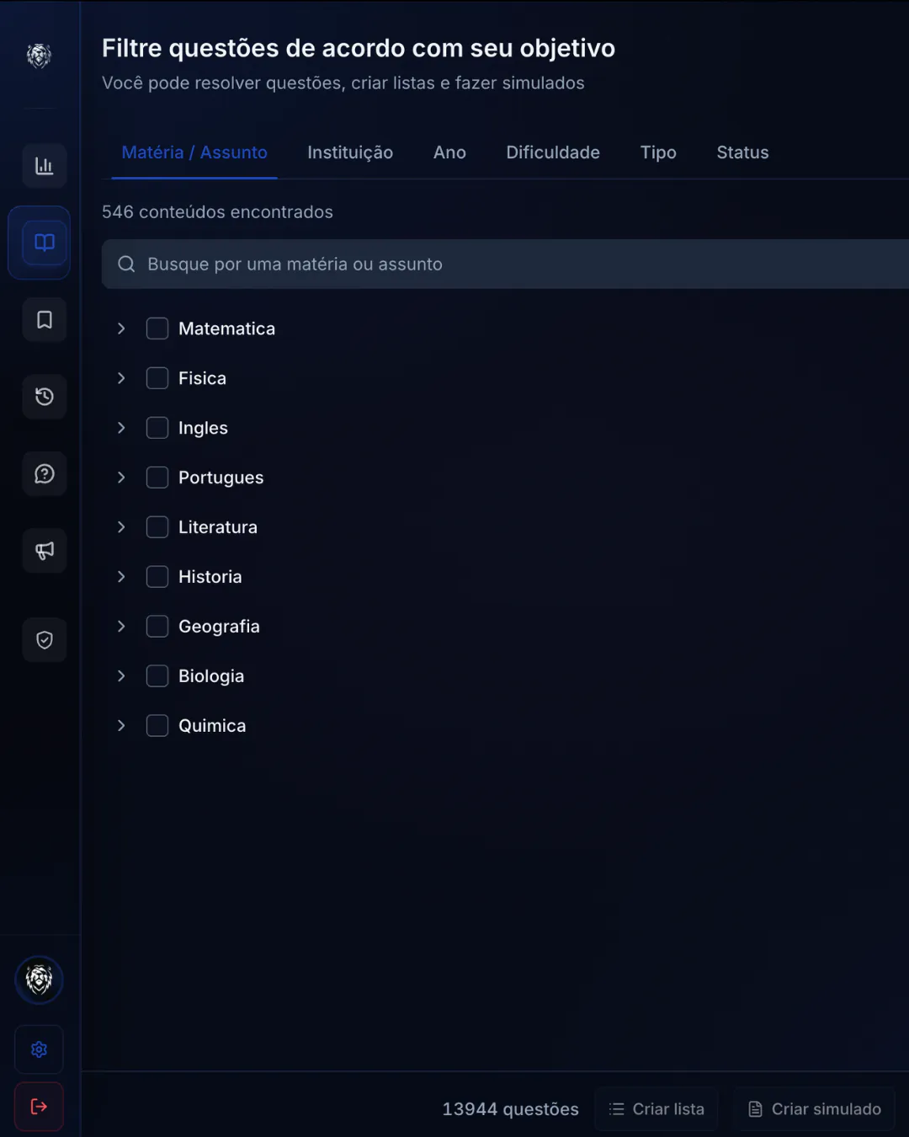Switch to the Ano tab
Viewport: 909px width, 1137px height.
click(449, 152)
